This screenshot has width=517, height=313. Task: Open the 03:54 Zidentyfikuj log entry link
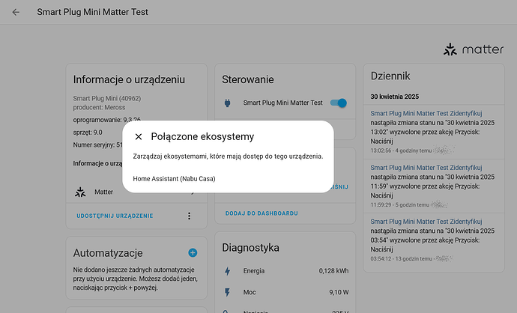(426, 222)
